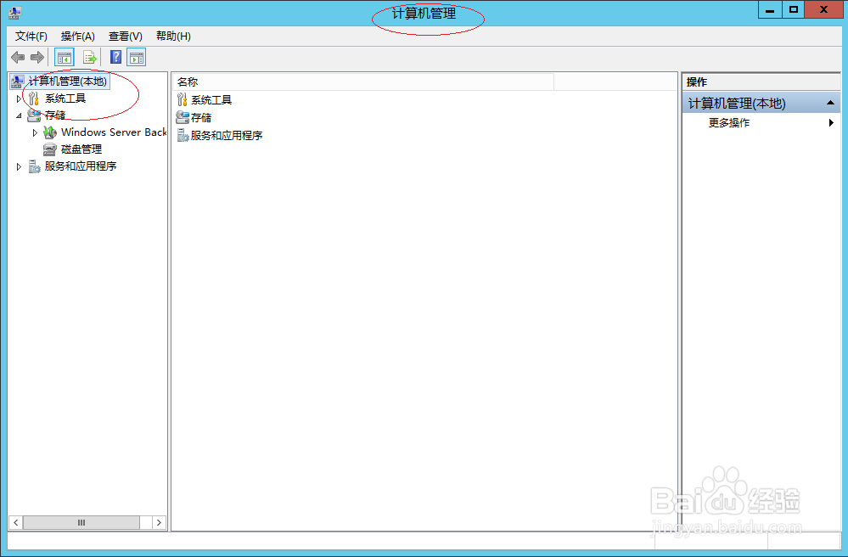
Task: Open the 查看(V) menu
Action: (123, 36)
